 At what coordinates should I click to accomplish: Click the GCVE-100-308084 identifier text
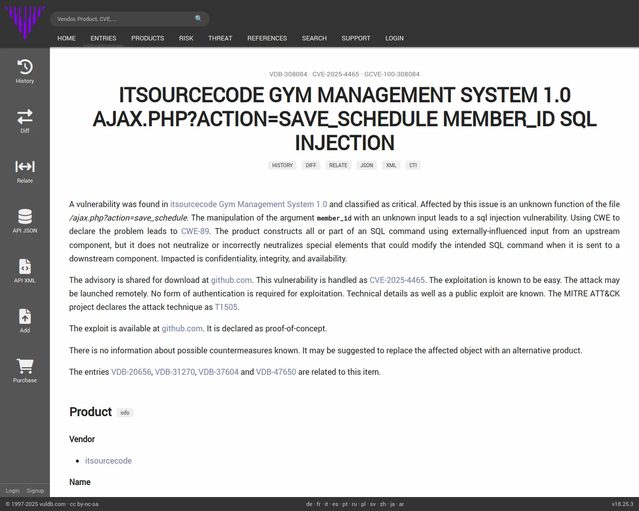click(x=392, y=74)
